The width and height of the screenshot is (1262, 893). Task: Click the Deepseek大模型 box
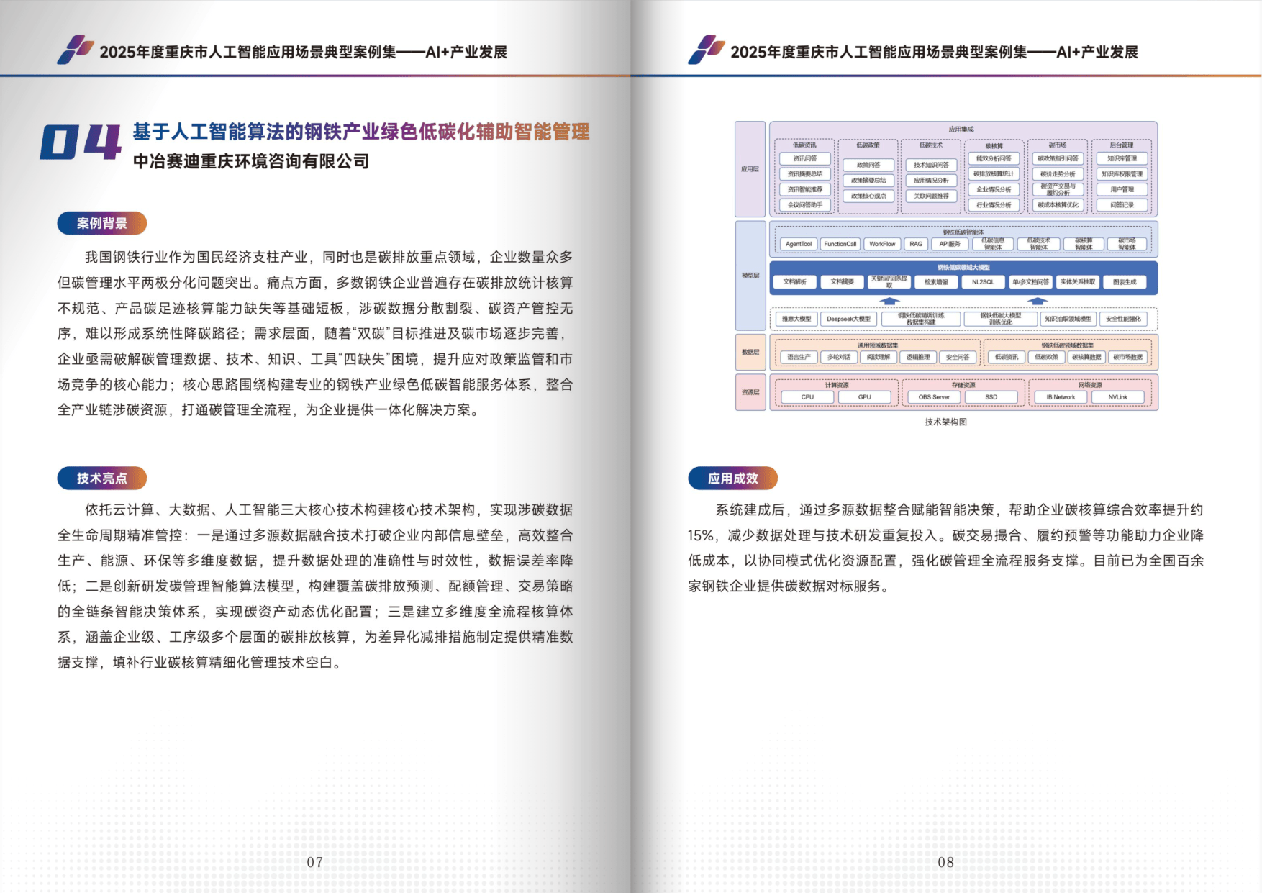tap(848, 319)
